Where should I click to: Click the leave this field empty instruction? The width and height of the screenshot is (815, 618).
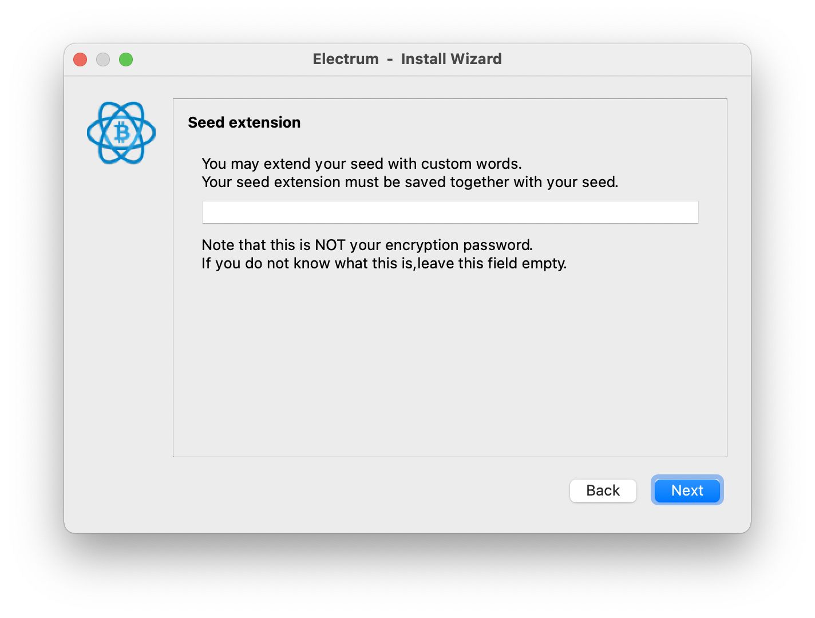tap(383, 263)
